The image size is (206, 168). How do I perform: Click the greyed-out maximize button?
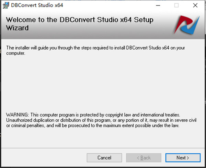point(176,5)
